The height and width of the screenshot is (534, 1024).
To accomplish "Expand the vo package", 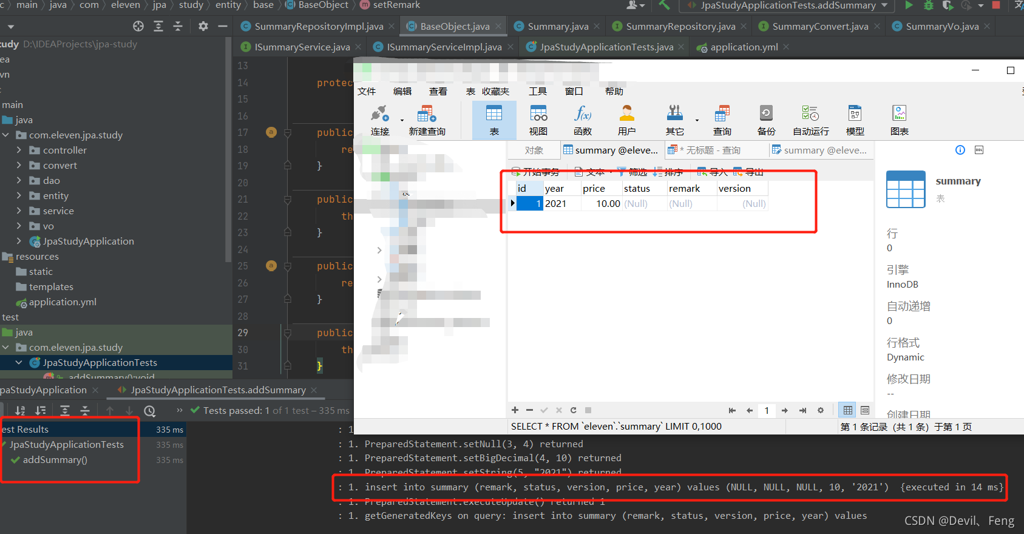I will [x=19, y=226].
